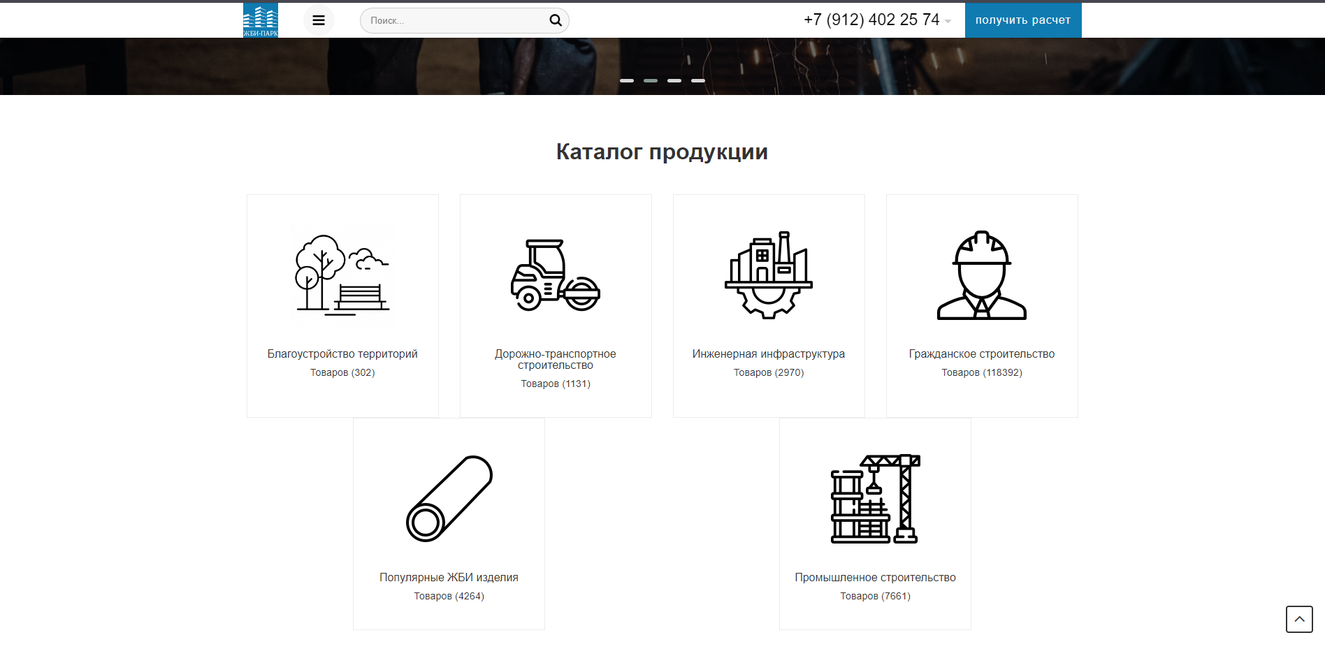Click the road roller icon for Дорожно-транспортное строительство
The width and height of the screenshot is (1325, 649).
pos(556,275)
